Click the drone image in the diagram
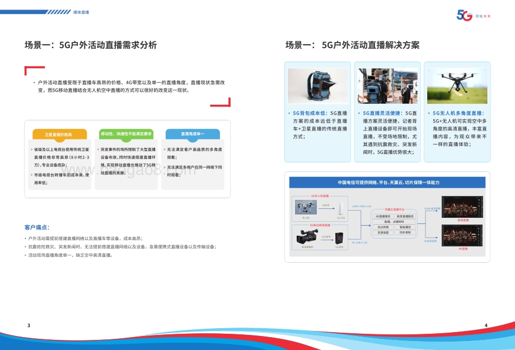The height and width of the screenshot is (350, 515). click(306, 207)
